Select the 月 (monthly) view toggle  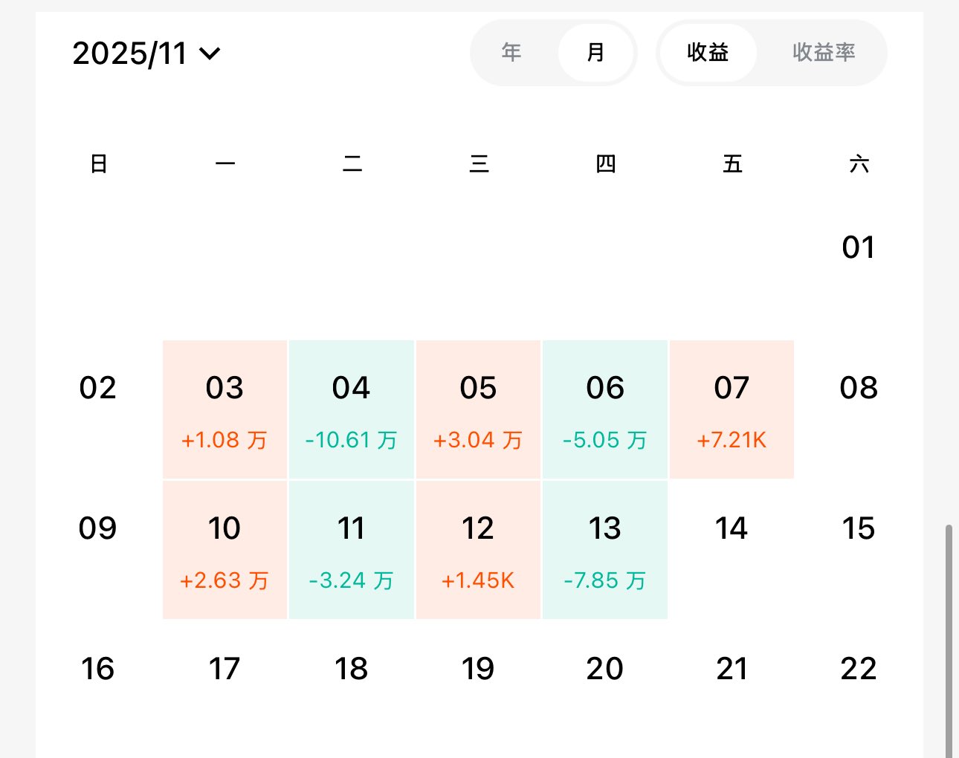point(595,53)
